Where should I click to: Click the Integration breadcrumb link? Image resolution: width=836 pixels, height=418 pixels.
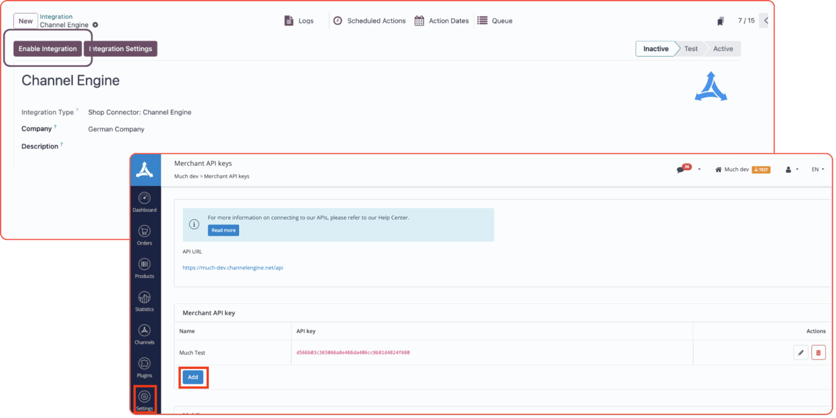tap(56, 17)
